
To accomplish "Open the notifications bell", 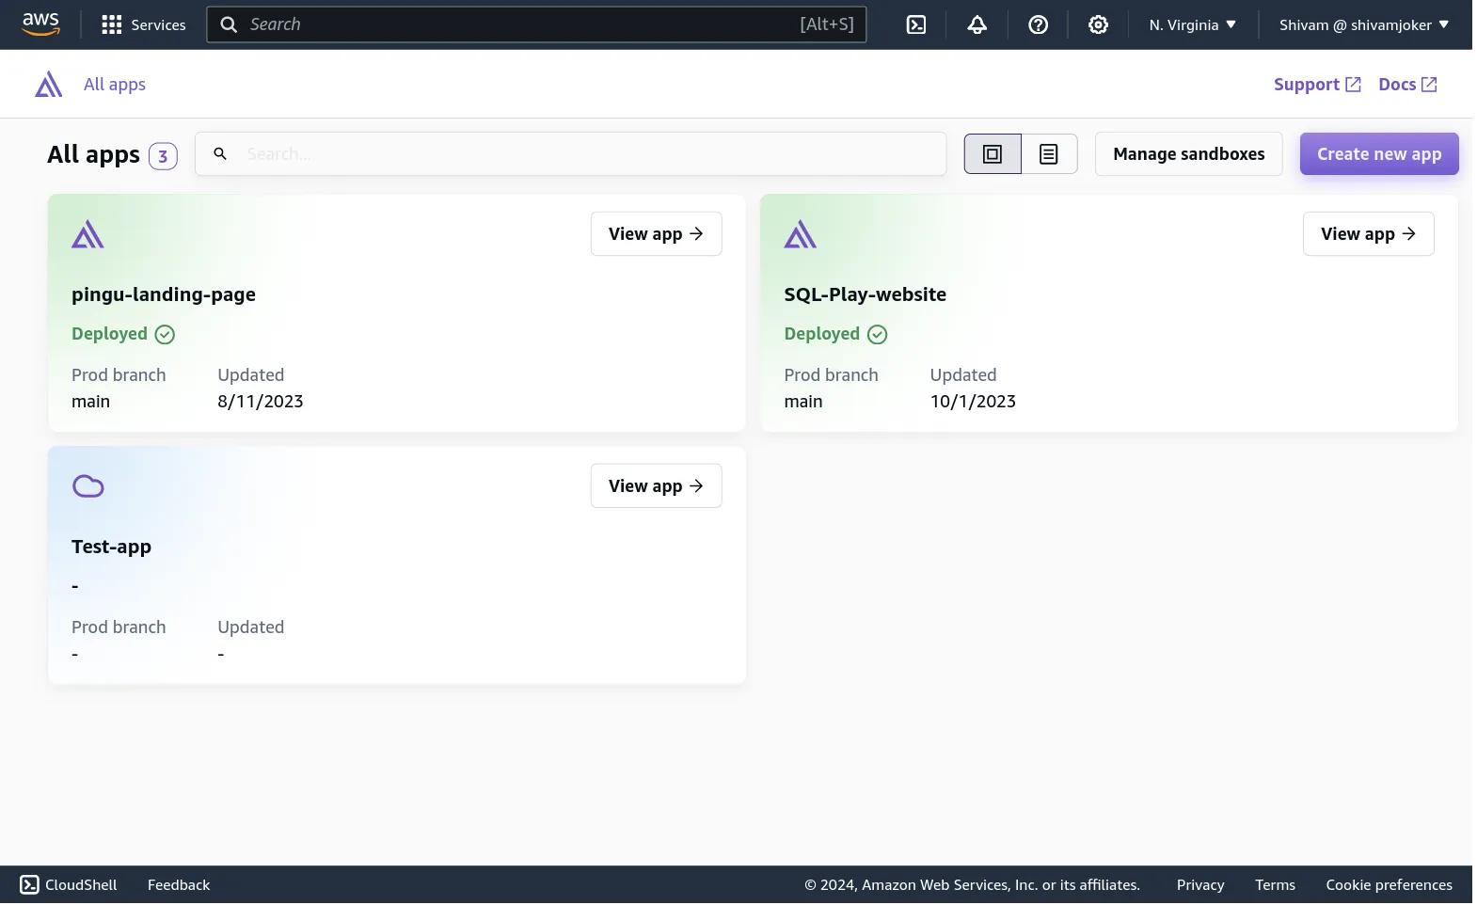I will [x=977, y=25].
